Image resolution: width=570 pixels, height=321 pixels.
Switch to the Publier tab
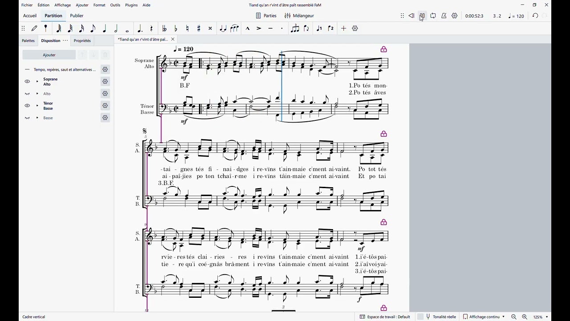click(77, 16)
